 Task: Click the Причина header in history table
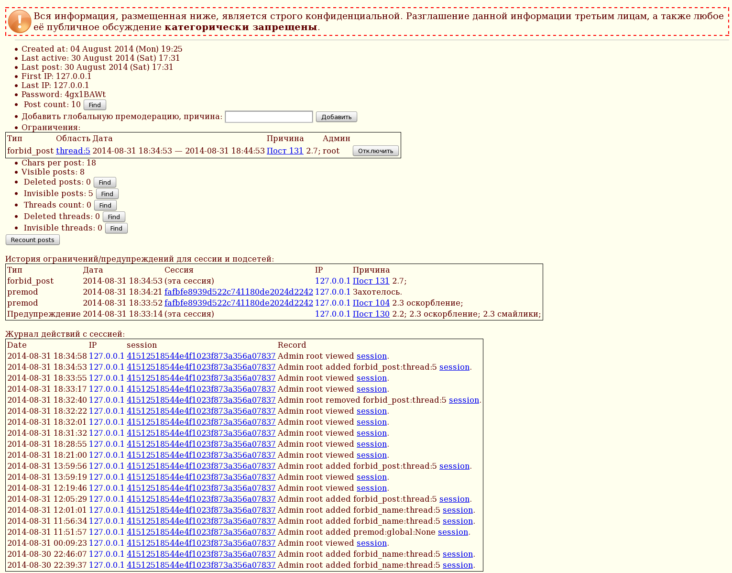point(371,270)
